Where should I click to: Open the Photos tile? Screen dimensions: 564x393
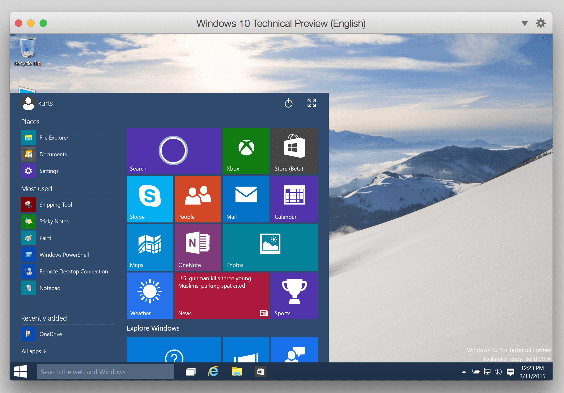tap(270, 247)
